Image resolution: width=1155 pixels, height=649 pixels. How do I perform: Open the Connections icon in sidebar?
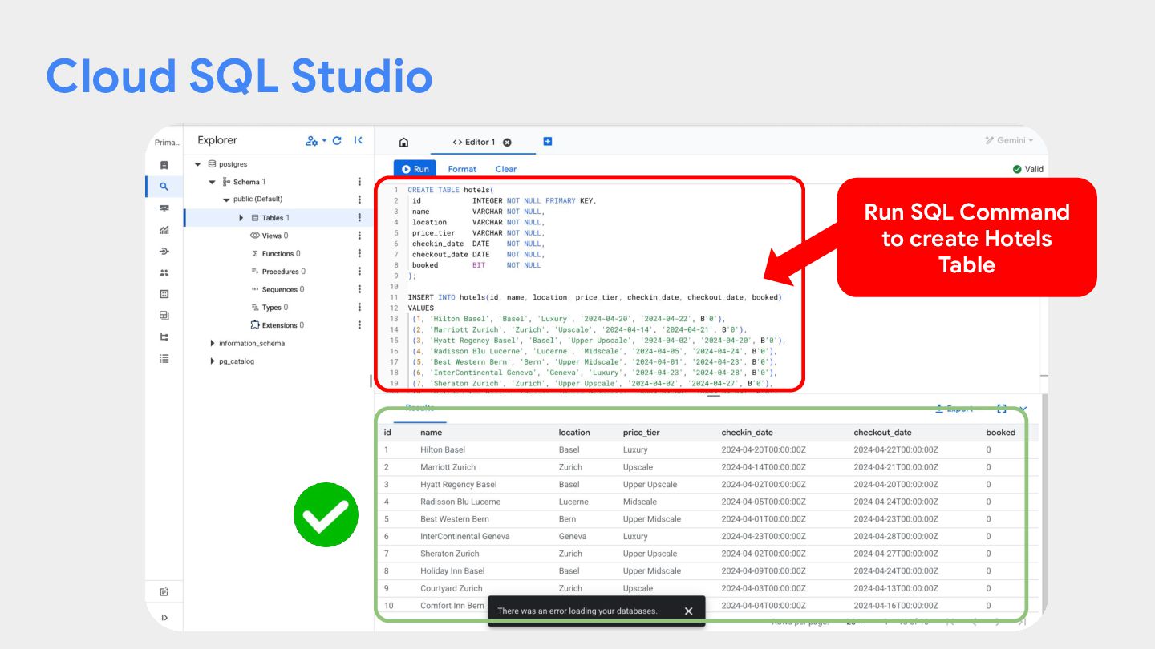click(164, 252)
